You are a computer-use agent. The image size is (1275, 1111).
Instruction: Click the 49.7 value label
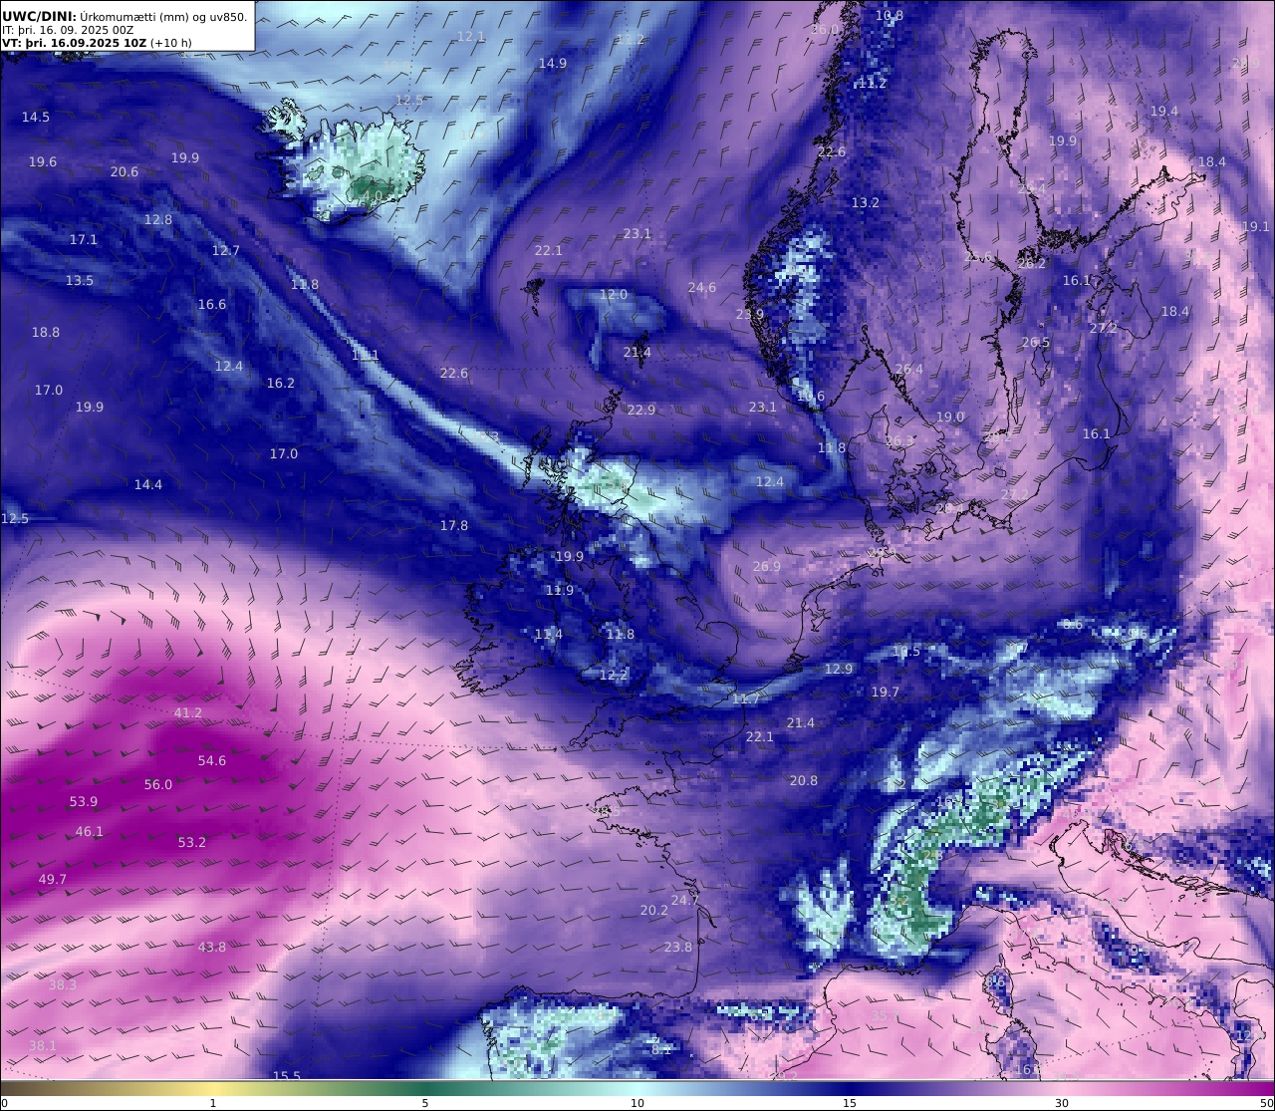click(53, 879)
